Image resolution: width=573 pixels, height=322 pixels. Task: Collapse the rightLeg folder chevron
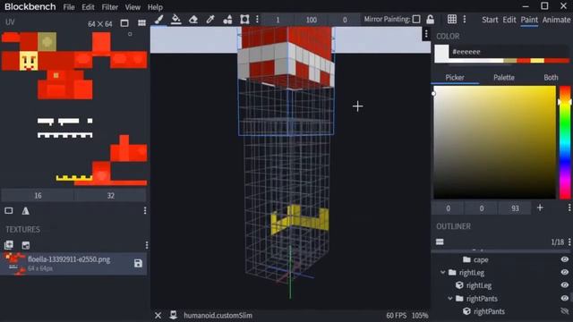pyautogui.click(x=443, y=272)
